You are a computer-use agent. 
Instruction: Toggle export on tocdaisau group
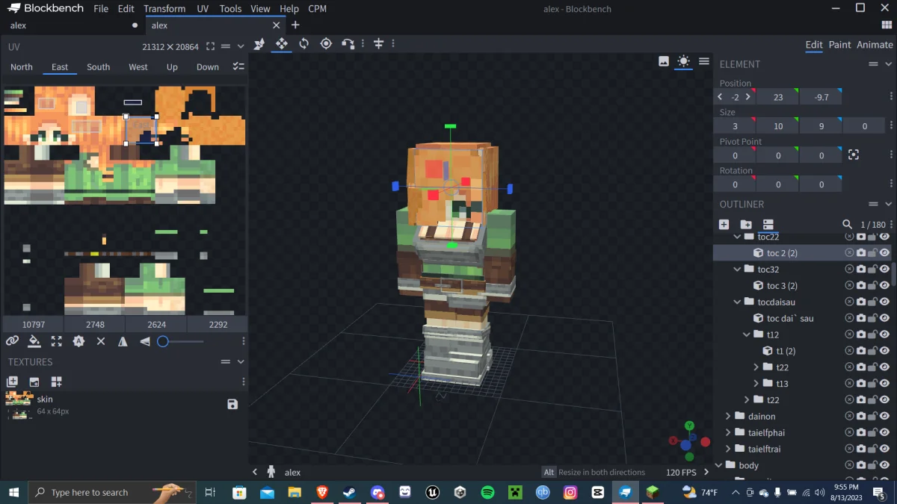point(861,302)
